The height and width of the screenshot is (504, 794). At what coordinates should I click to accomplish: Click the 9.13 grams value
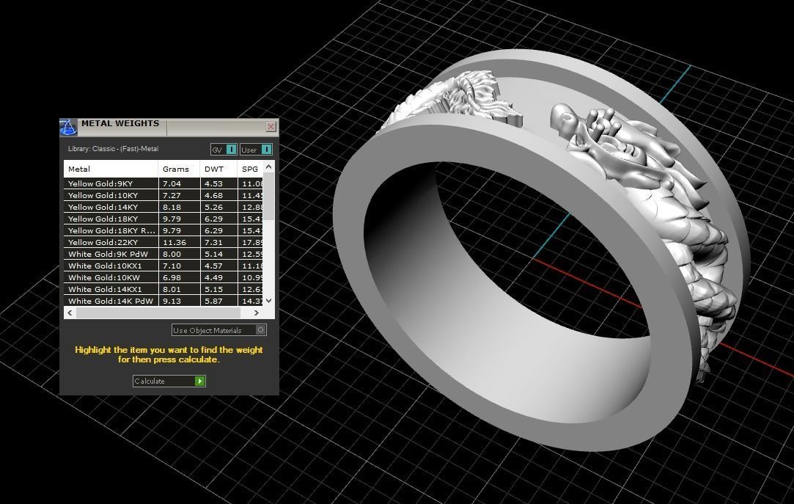[x=172, y=300]
